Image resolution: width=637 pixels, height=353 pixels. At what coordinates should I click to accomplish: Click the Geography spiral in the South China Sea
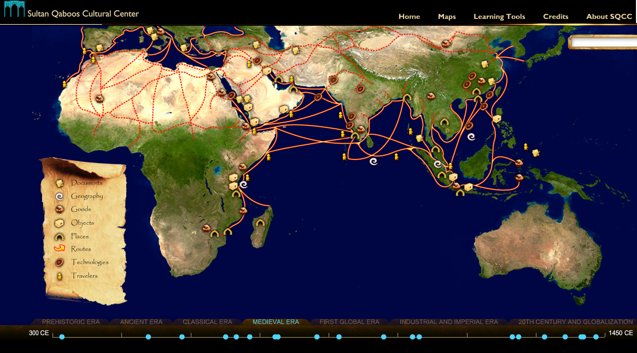click(x=471, y=137)
